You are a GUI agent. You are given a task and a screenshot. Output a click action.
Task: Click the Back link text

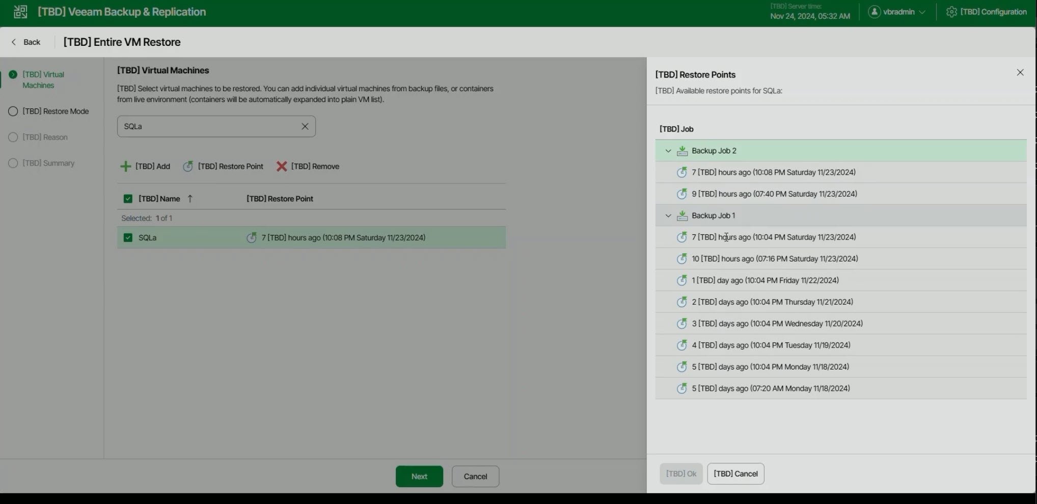pyautogui.click(x=32, y=42)
